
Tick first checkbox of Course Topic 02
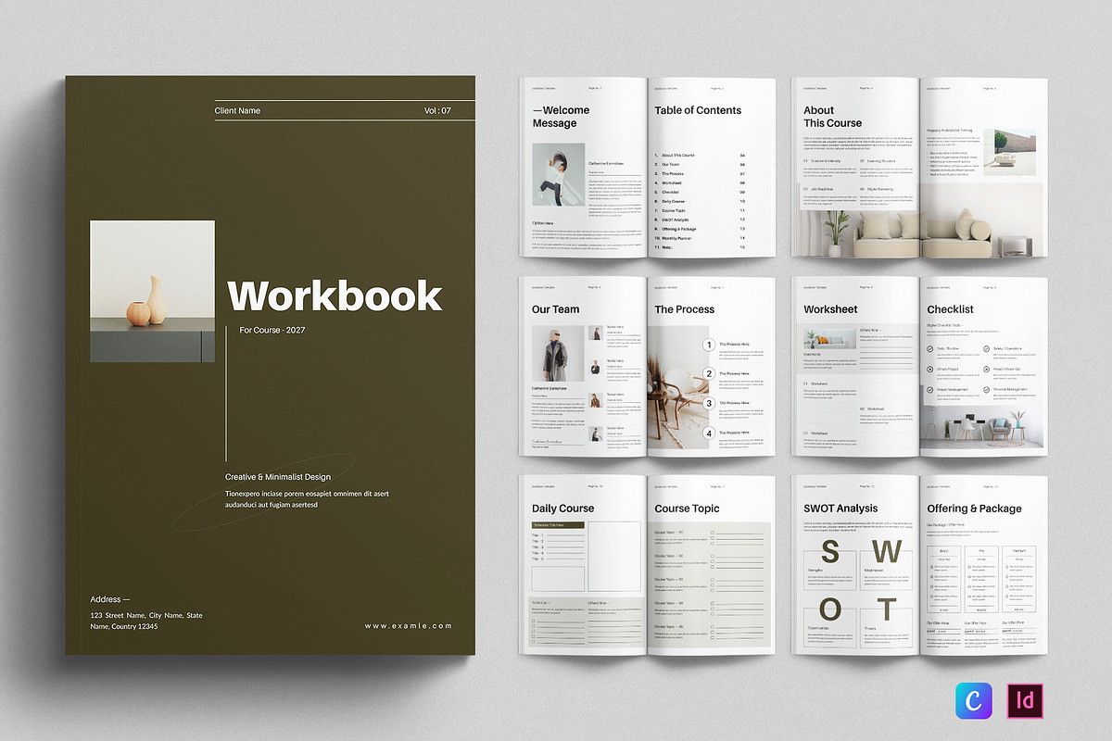(713, 556)
